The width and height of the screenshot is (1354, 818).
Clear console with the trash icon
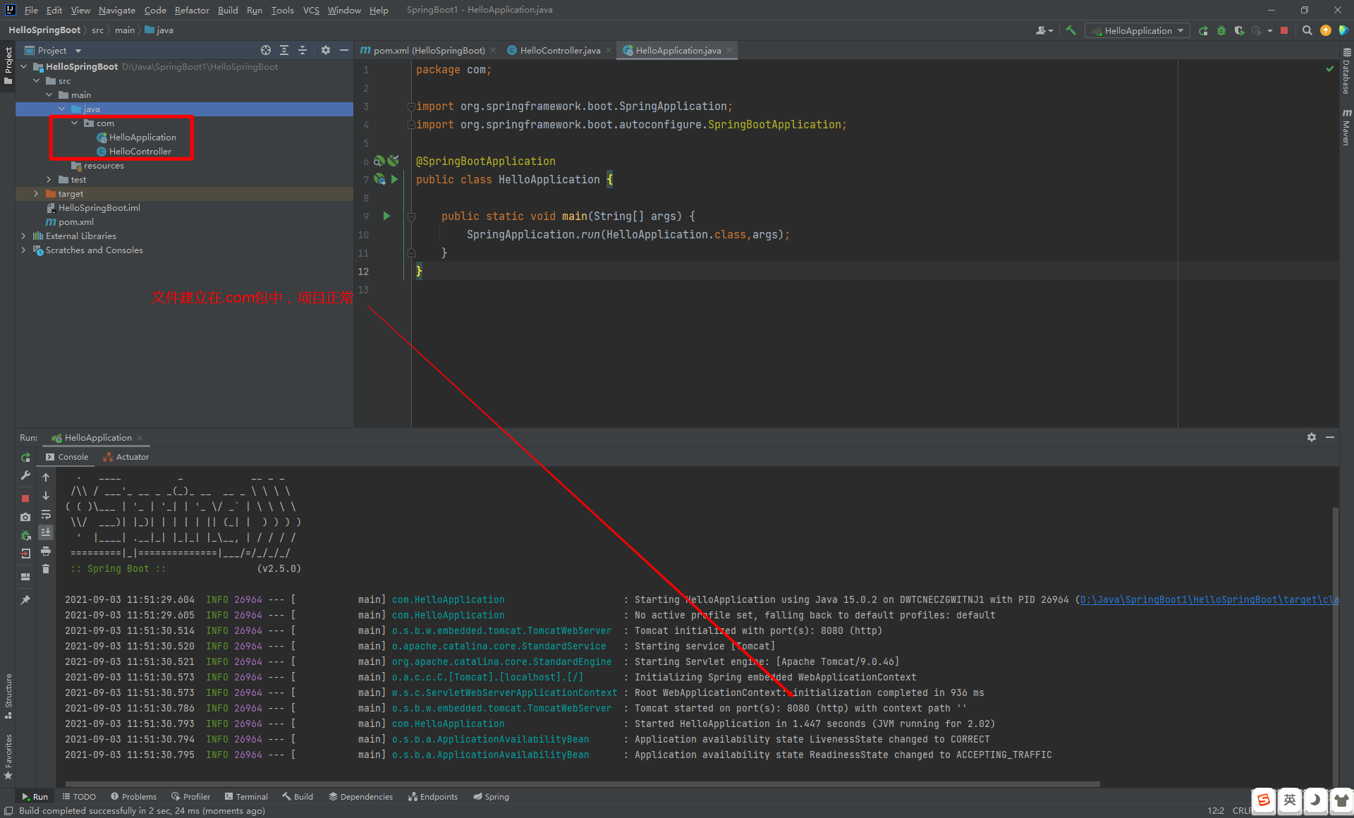coord(46,569)
